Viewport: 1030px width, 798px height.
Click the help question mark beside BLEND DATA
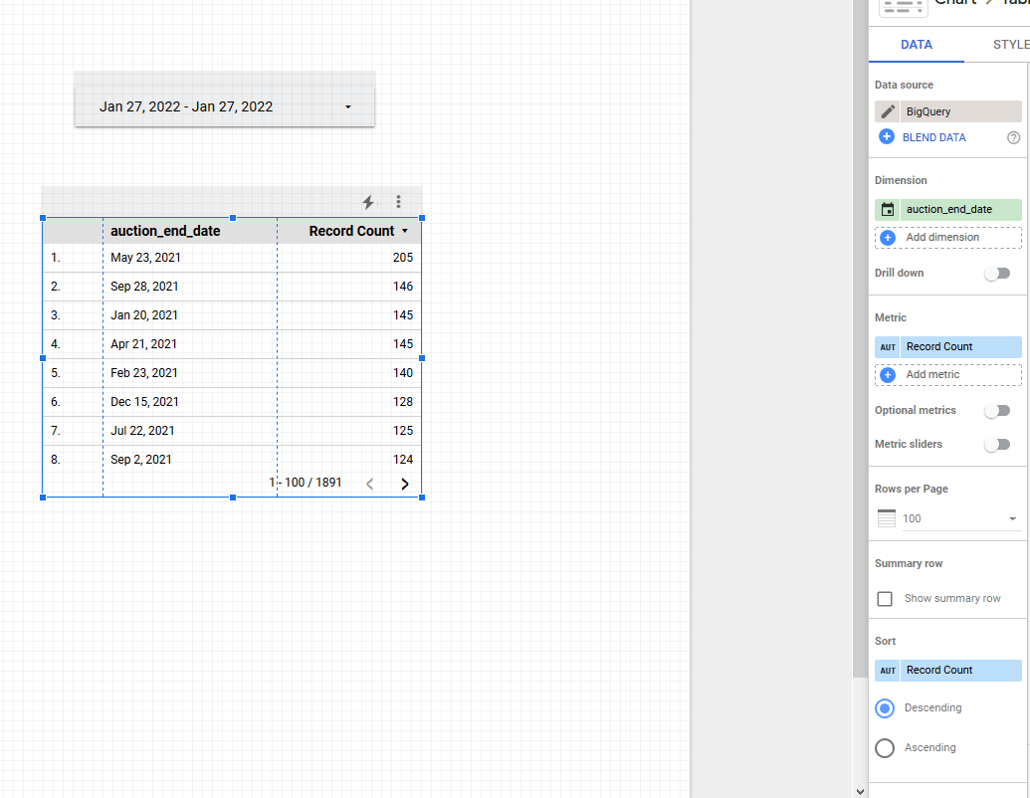[1013, 136]
